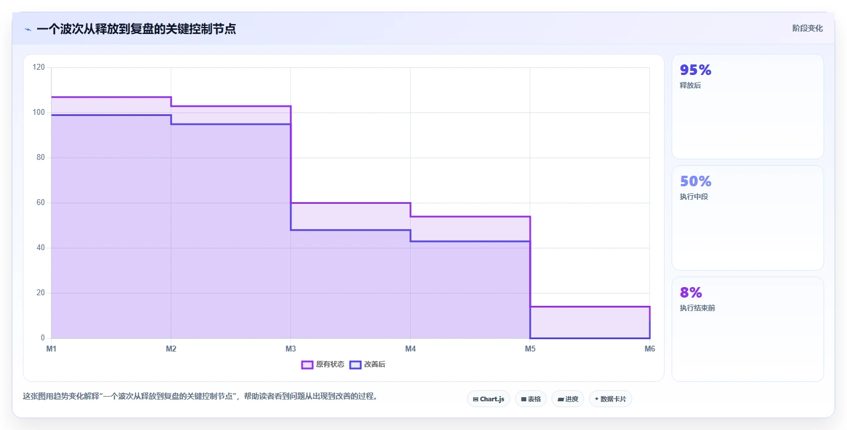Click the 表格 tag

click(531, 399)
